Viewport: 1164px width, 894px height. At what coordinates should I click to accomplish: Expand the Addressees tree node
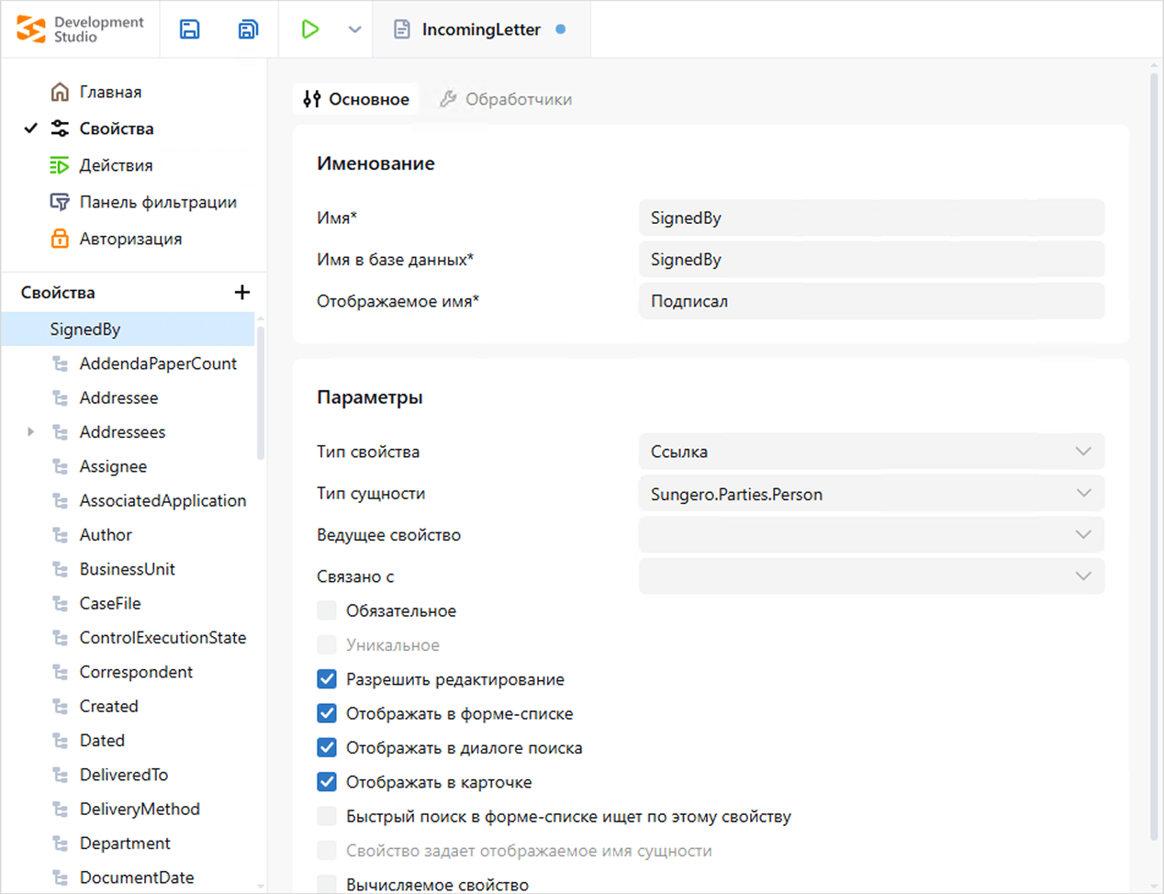pos(31,431)
